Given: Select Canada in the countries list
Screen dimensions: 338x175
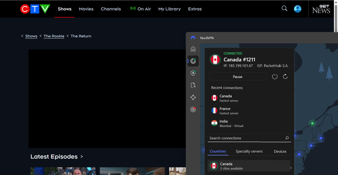Looking at the screenshot, I should click(x=249, y=166).
